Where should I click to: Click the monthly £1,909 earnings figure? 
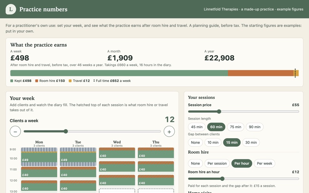click(120, 58)
